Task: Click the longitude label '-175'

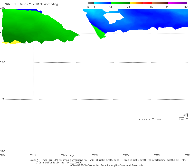Action: (33, 154)
